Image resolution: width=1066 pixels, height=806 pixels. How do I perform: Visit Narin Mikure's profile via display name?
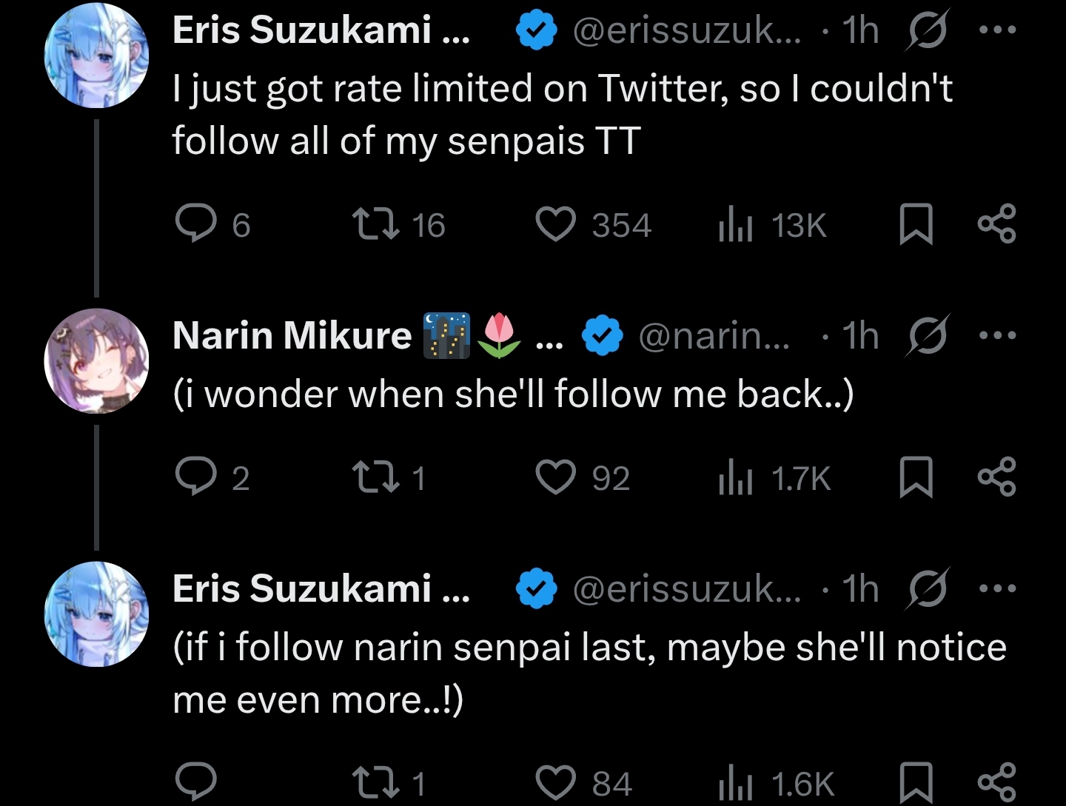(292, 335)
